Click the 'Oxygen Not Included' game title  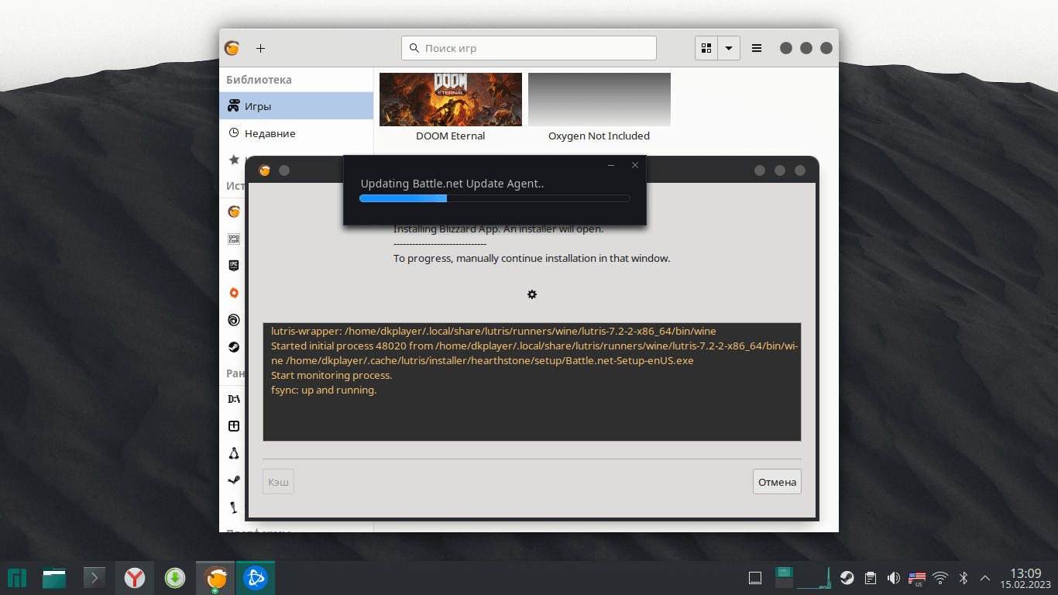tap(599, 136)
